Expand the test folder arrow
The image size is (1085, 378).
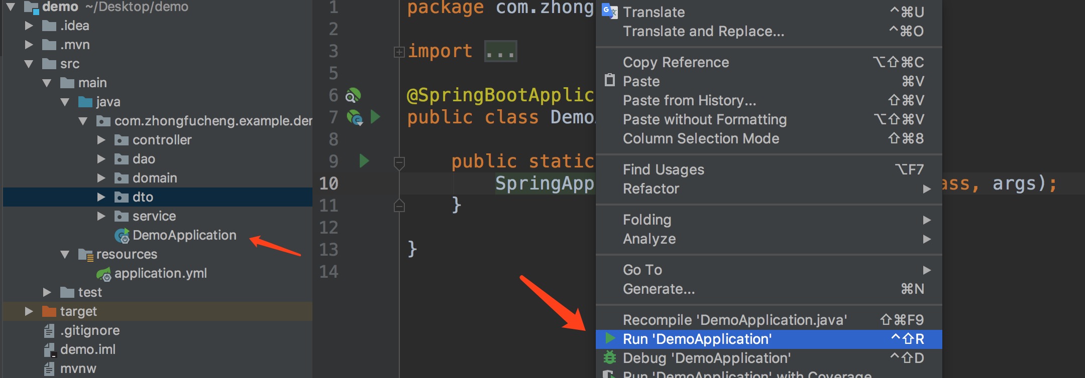point(47,292)
